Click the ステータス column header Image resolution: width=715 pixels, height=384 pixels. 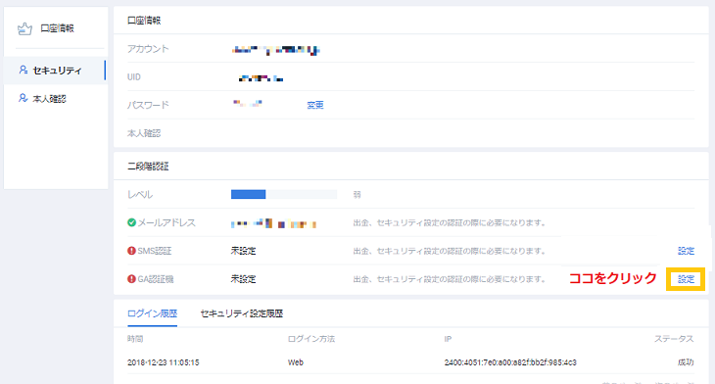tap(674, 339)
